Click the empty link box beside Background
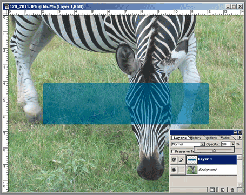Screen dimensions: 246x195 coord(182,170)
